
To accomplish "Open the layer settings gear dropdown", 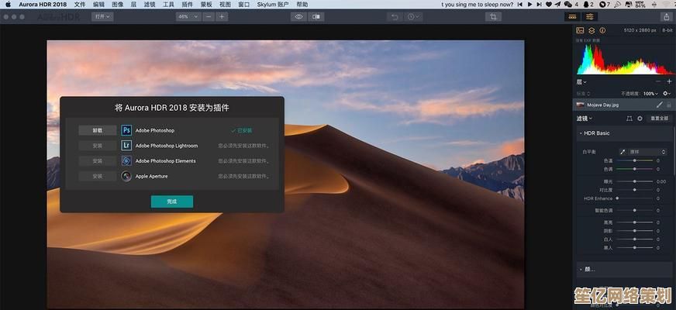I will [667, 93].
